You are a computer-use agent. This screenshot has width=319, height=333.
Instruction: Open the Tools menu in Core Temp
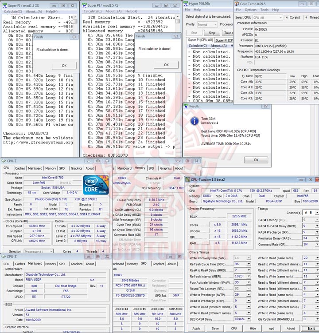[265, 10]
